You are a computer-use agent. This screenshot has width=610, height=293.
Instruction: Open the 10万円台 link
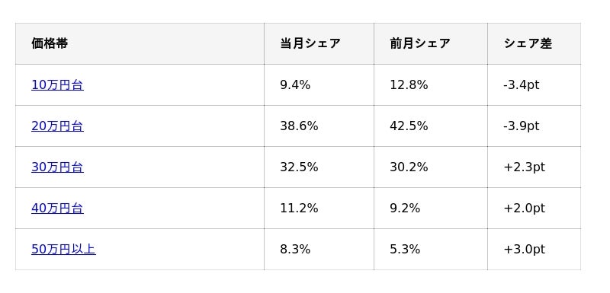(57, 85)
